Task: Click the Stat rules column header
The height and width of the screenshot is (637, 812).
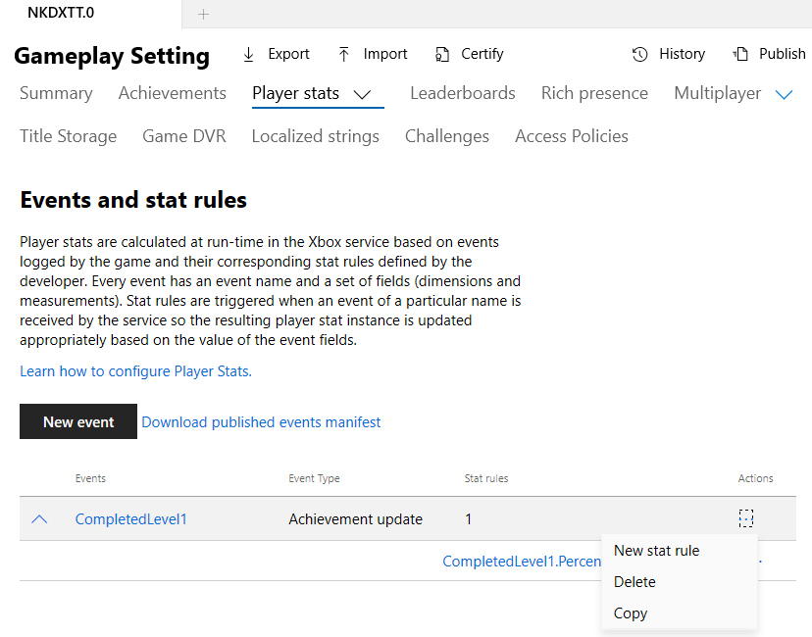Action: pos(486,478)
